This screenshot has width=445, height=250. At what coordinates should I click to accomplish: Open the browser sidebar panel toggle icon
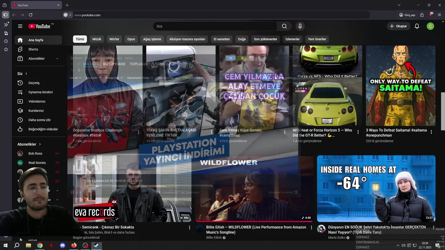point(6,15)
